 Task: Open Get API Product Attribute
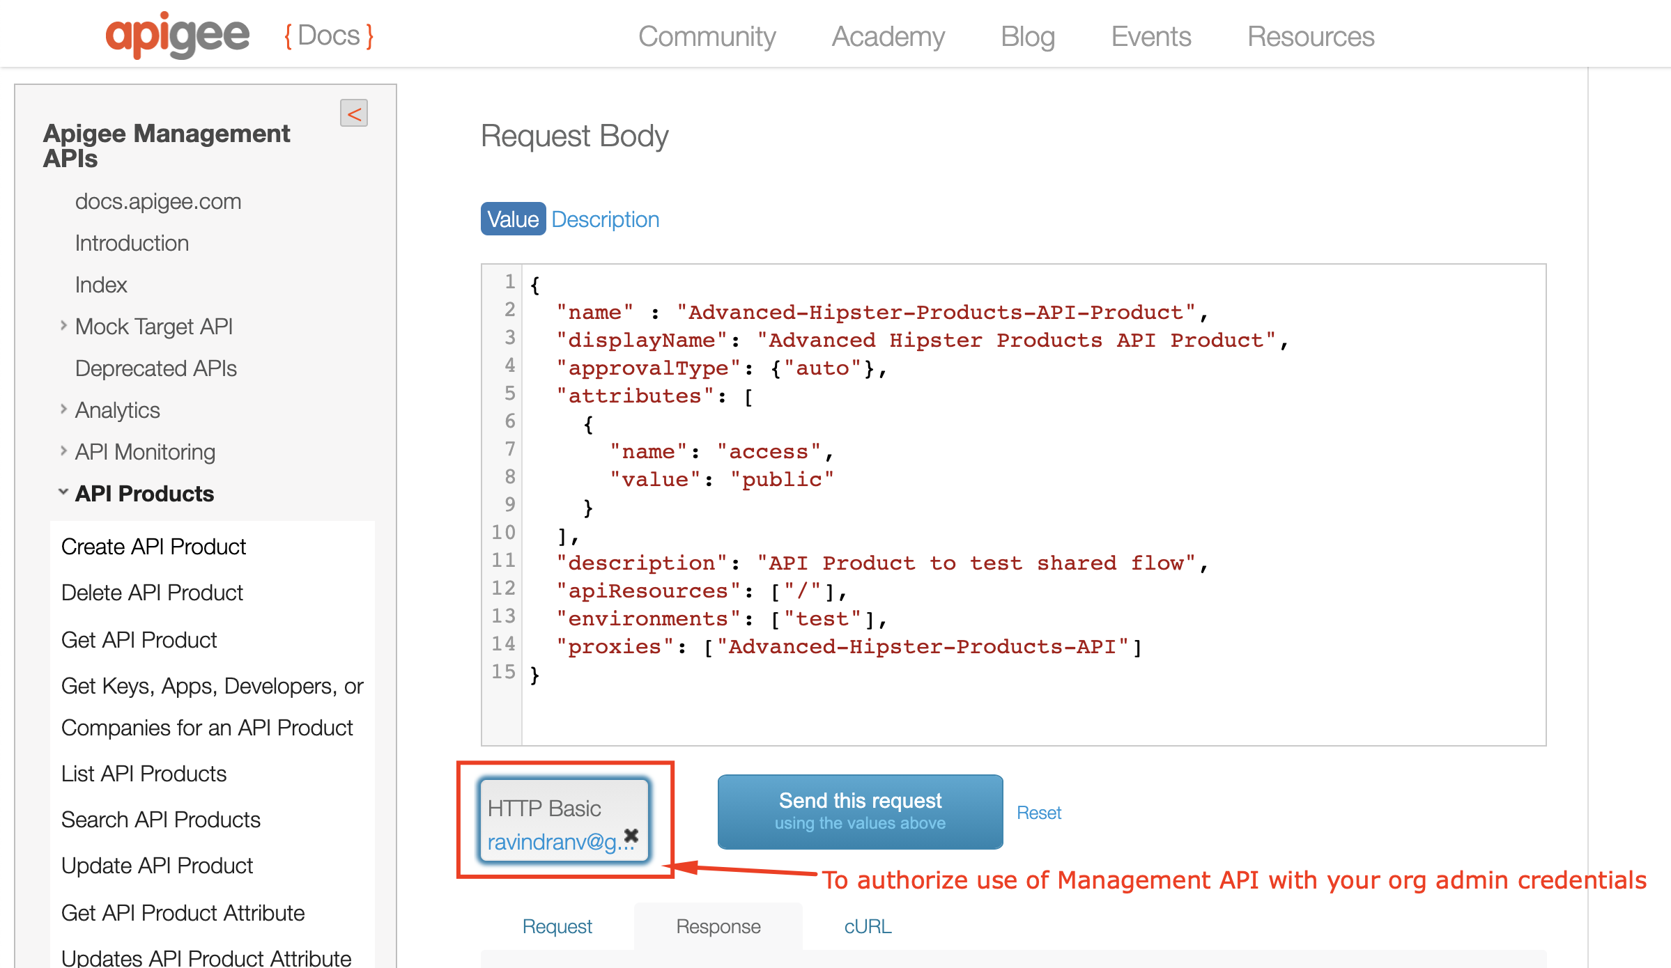coord(183,913)
